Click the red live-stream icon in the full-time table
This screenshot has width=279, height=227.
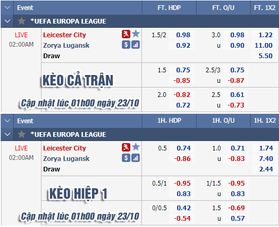coord(126,34)
